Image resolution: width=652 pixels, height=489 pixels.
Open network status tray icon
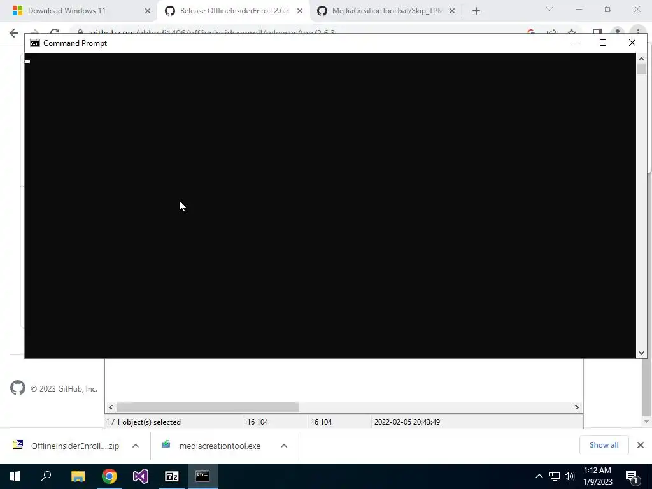click(555, 476)
